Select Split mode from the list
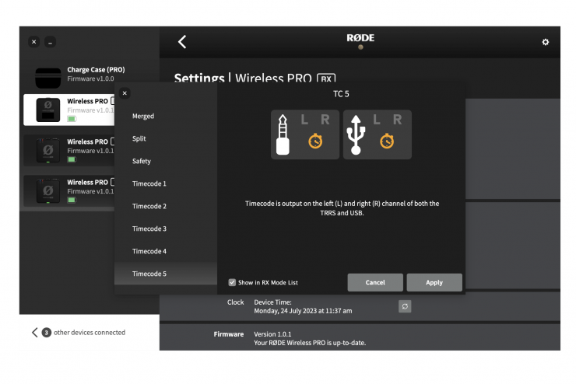The image size is (576, 384). [139, 138]
